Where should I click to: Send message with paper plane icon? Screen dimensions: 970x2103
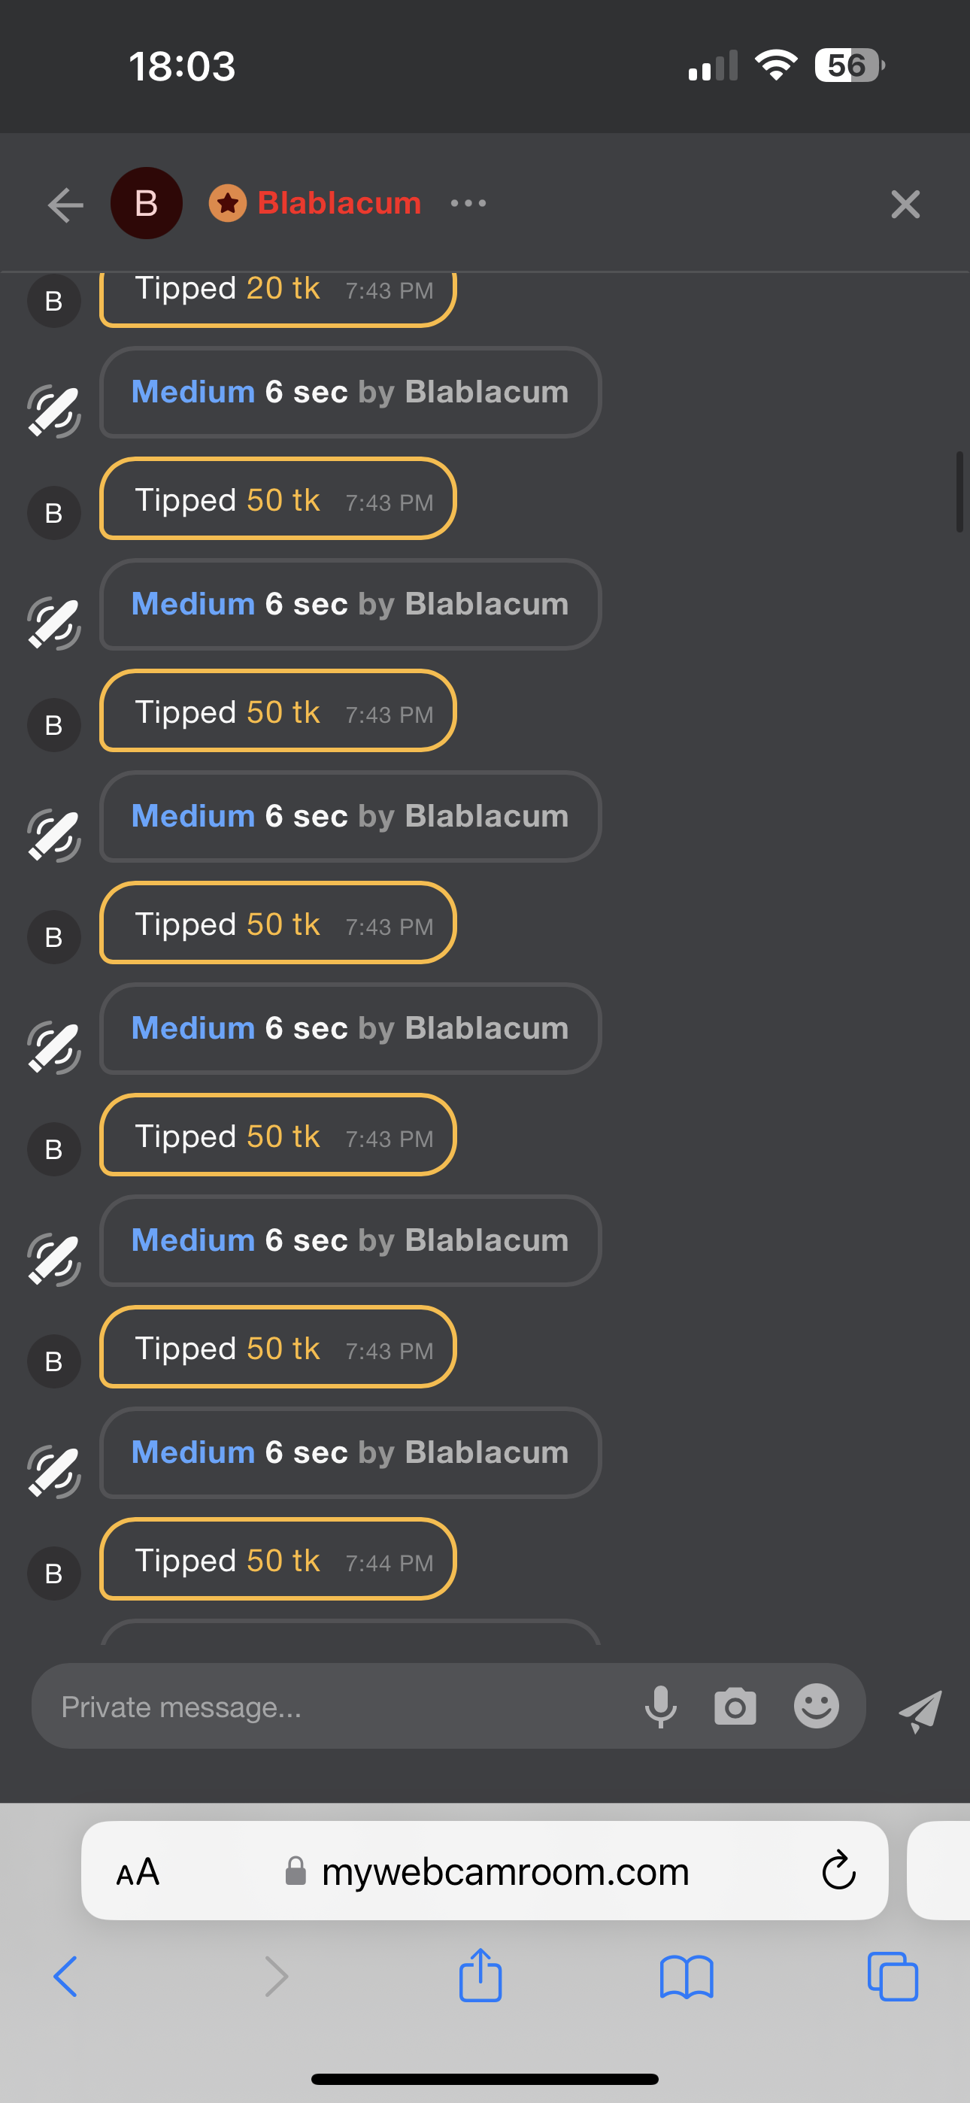(920, 1710)
